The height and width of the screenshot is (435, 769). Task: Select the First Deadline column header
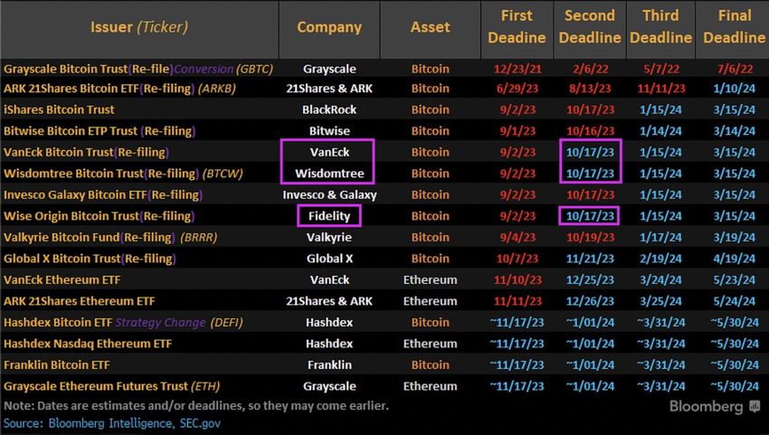tap(517, 27)
